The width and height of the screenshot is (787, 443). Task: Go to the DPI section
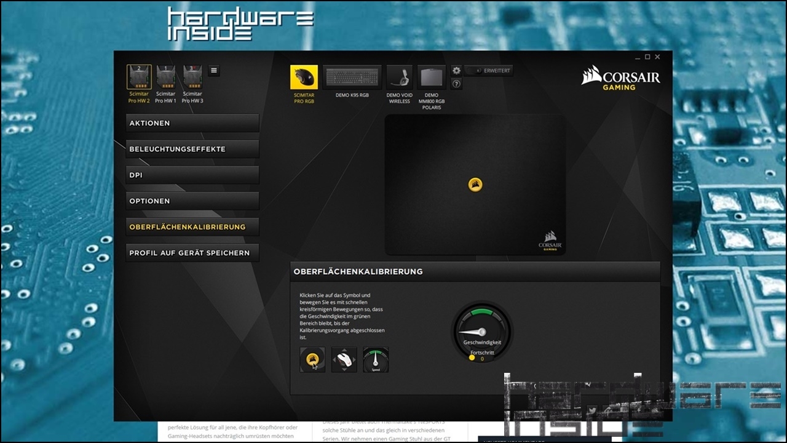click(192, 175)
